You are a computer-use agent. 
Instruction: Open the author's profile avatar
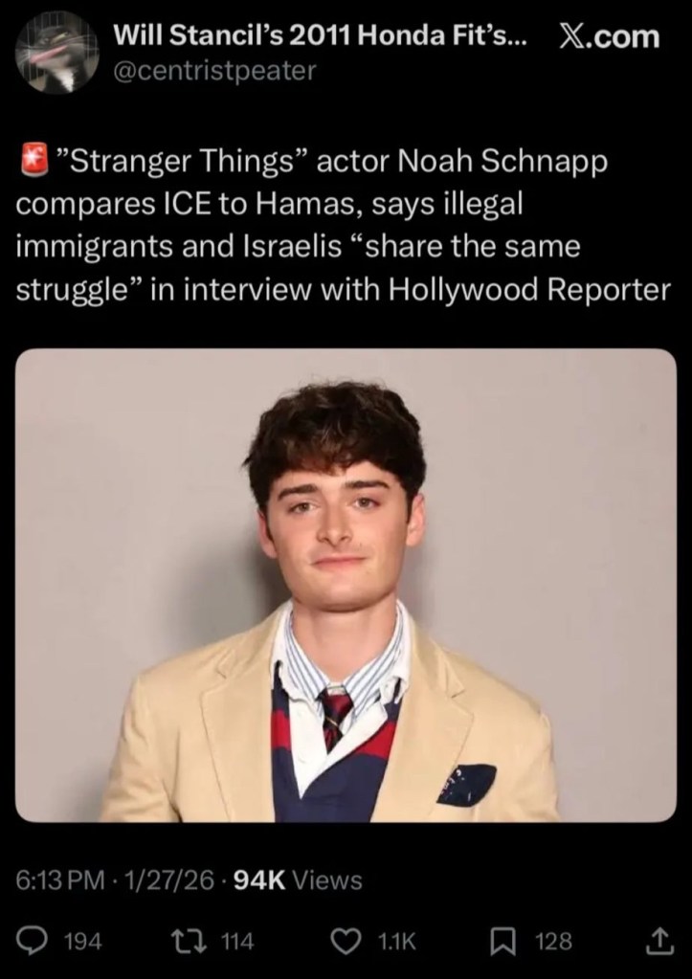pyautogui.click(x=57, y=53)
